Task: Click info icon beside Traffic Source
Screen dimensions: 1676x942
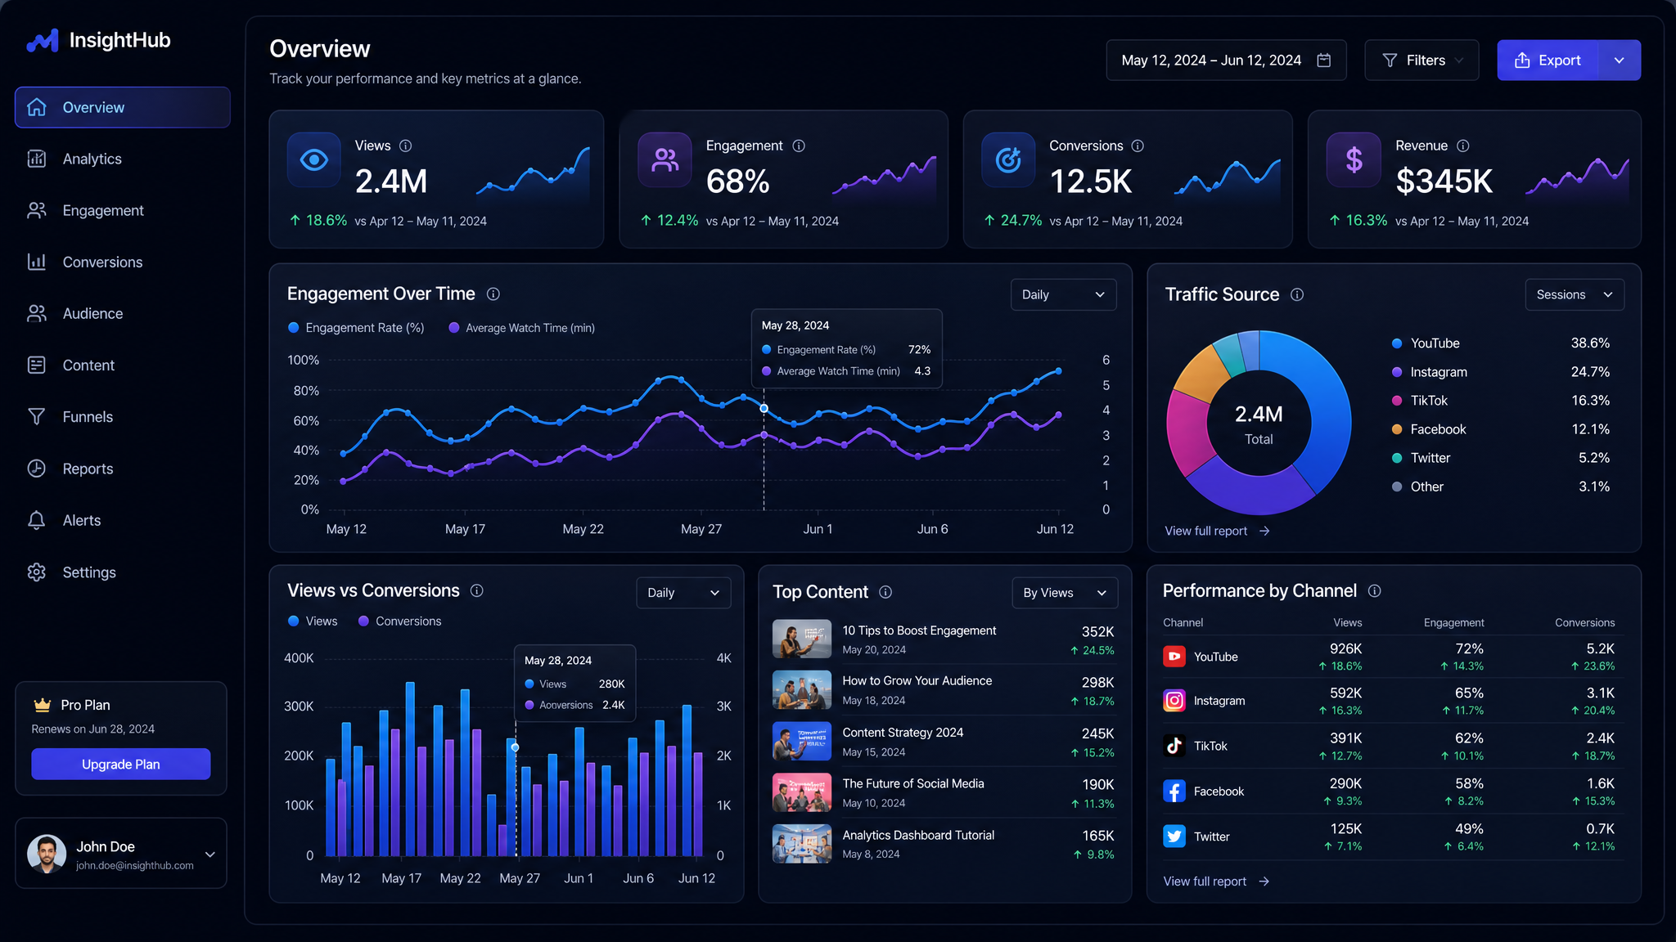Action: pyautogui.click(x=1297, y=294)
